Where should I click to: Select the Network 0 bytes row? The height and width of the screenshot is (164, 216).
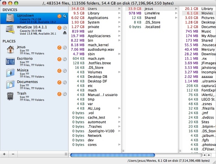click(x=95, y=135)
